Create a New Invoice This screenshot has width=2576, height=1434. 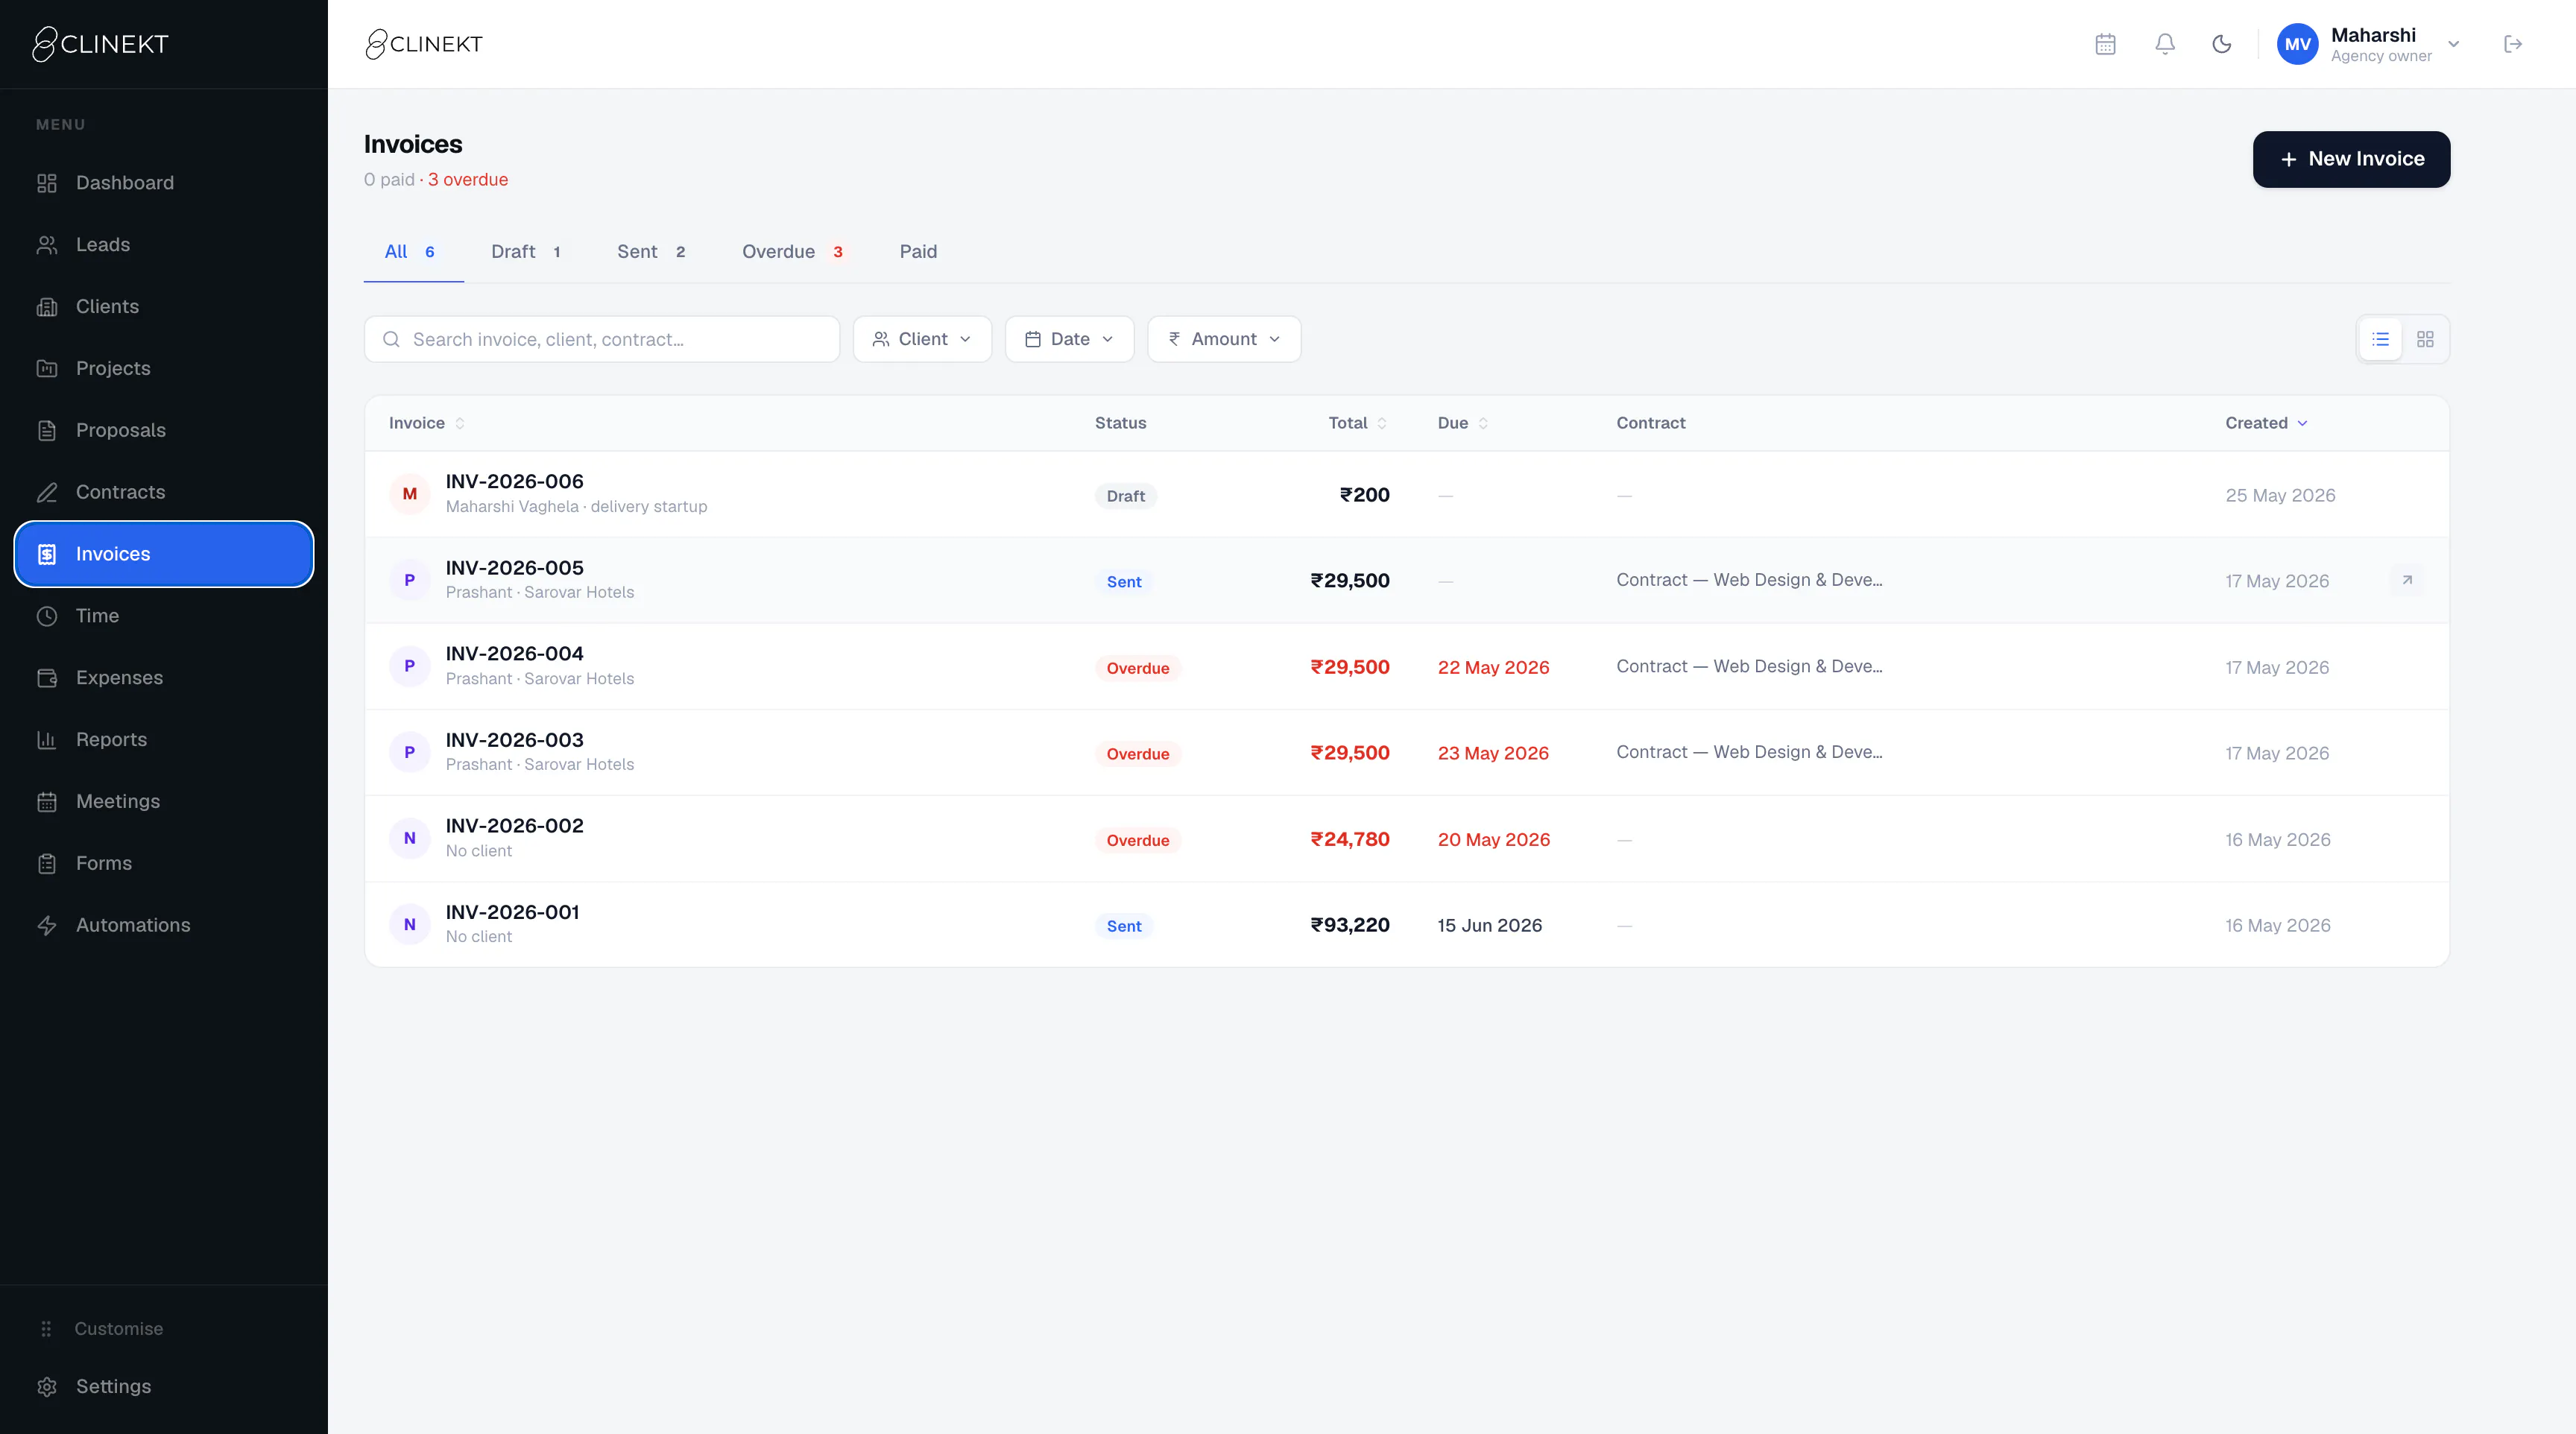pos(2351,159)
